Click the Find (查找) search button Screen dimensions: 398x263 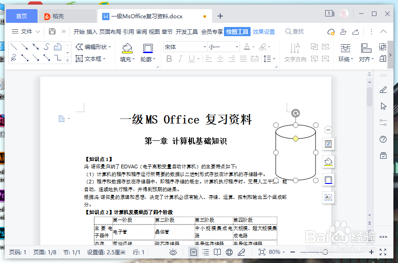click(294, 32)
